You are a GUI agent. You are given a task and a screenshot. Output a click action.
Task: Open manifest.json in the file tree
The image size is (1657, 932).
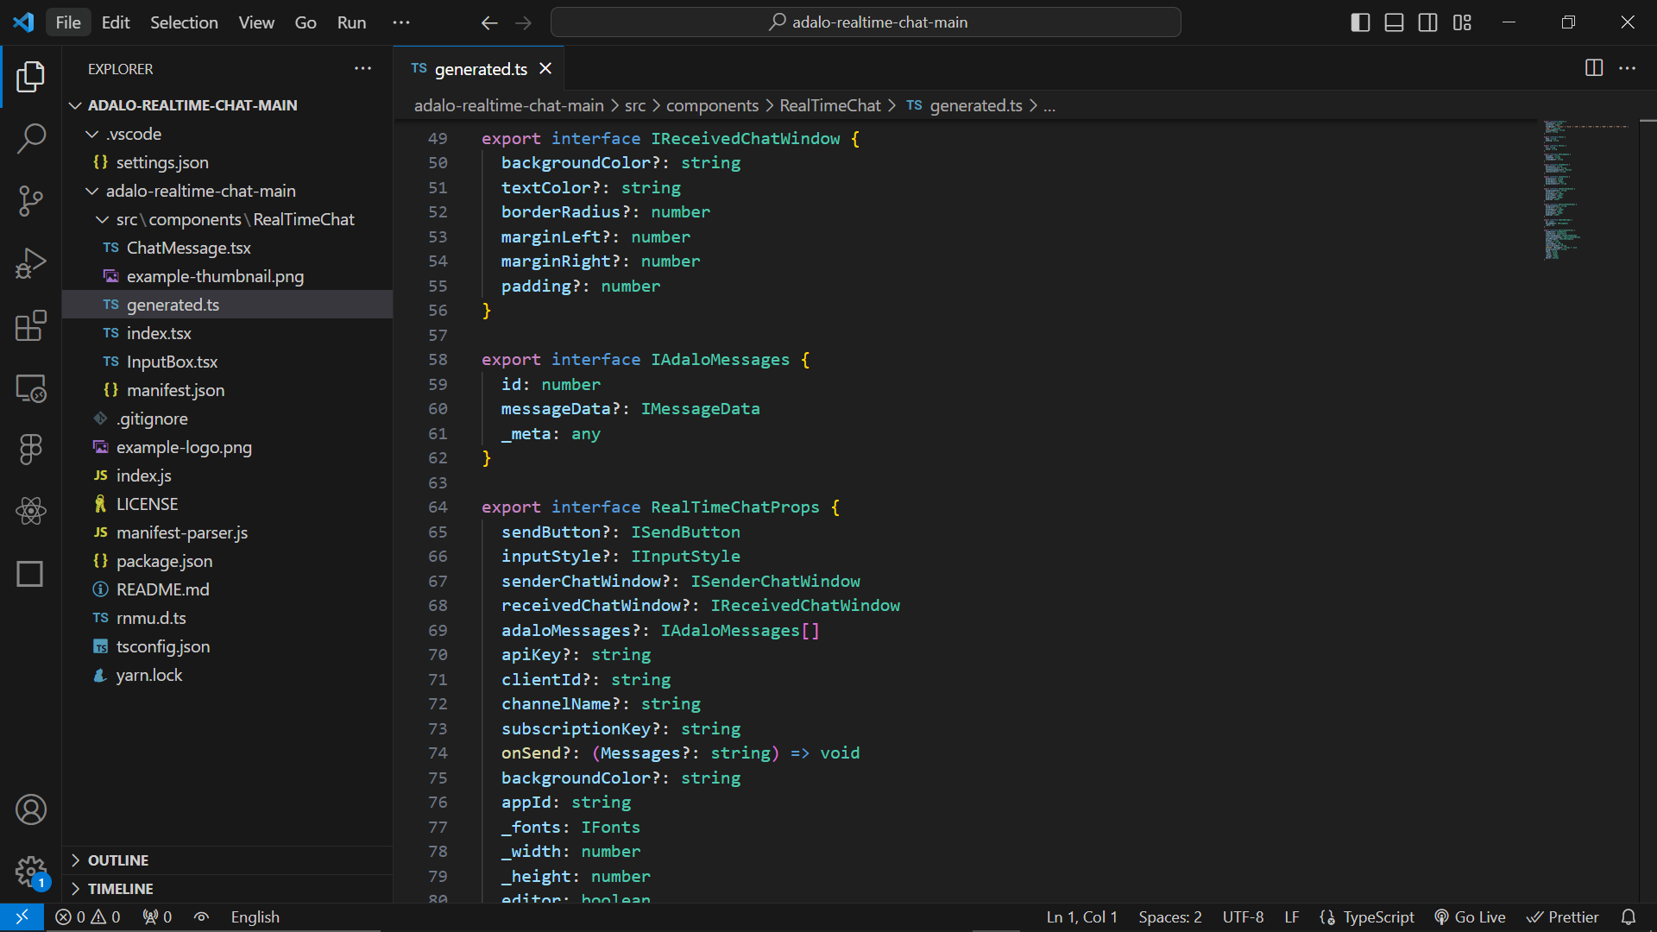[x=175, y=390]
